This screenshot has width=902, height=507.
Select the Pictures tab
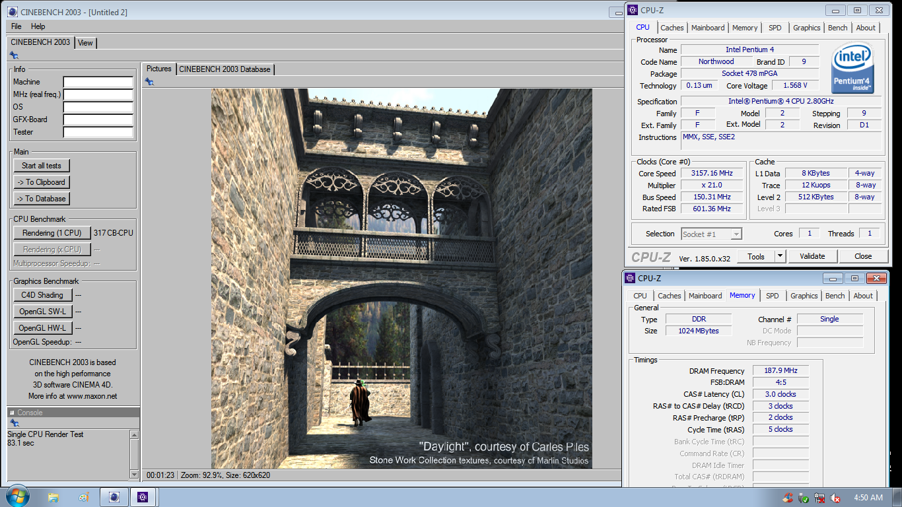(158, 69)
